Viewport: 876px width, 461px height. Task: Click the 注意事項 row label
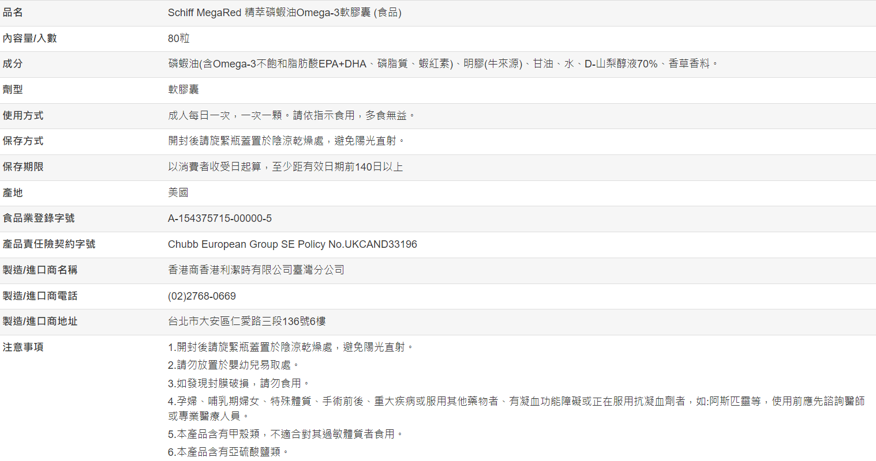click(23, 347)
